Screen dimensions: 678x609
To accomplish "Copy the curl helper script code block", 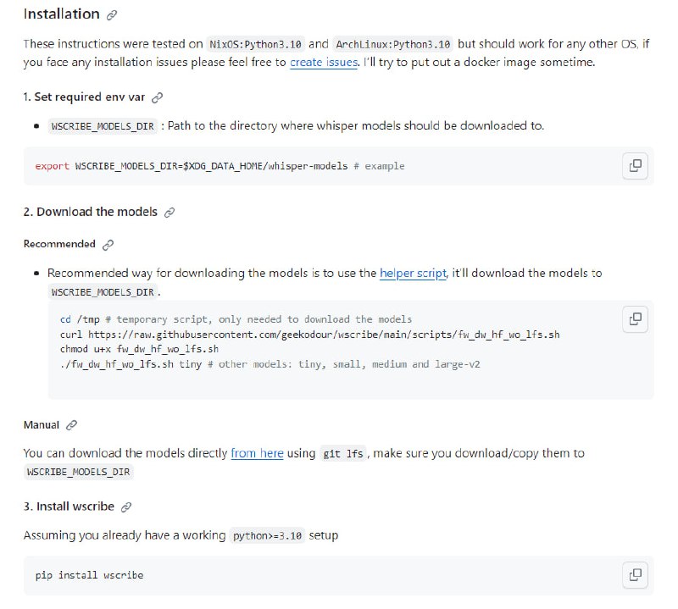I will tap(634, 319).
